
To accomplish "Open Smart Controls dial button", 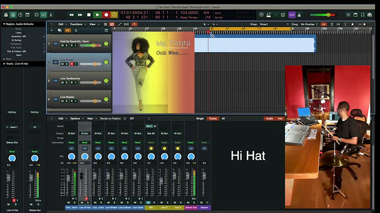I will coord(36,15).
